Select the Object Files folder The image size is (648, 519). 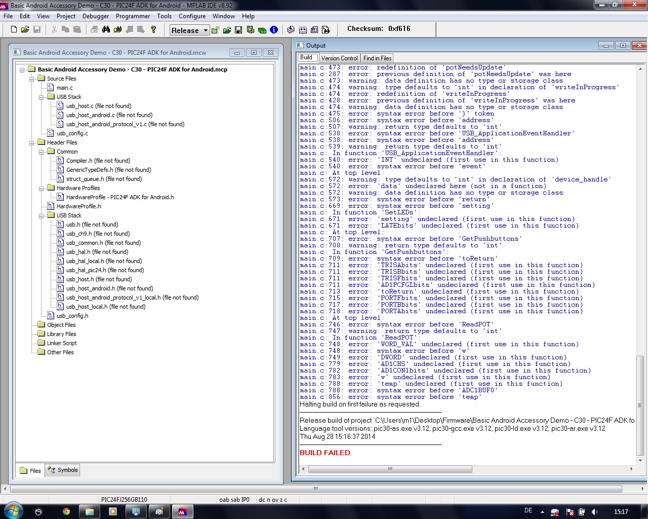tap(61, 325)
